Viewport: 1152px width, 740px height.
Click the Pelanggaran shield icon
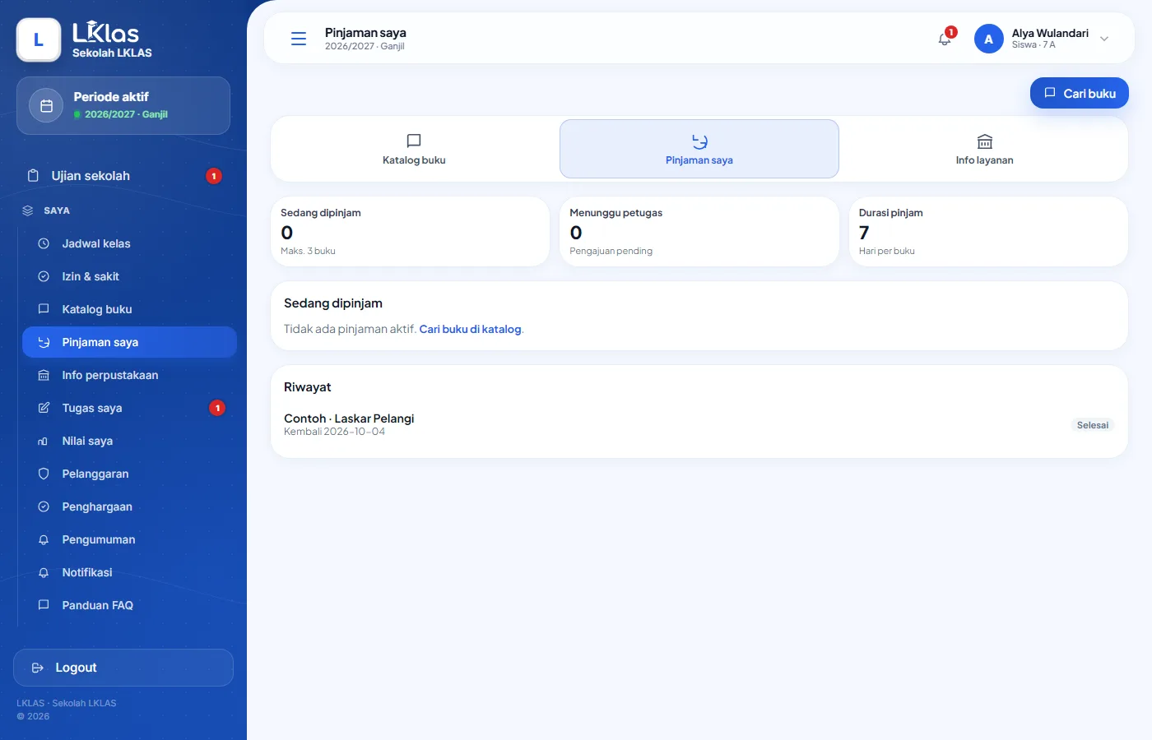44,474
